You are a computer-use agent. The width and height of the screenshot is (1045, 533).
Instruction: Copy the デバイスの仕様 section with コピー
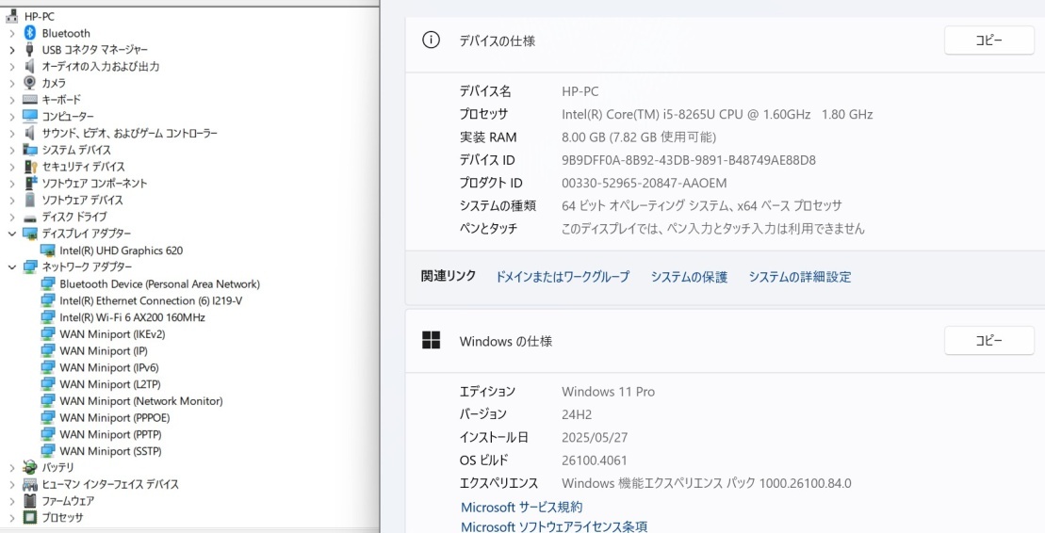(989, 40)
